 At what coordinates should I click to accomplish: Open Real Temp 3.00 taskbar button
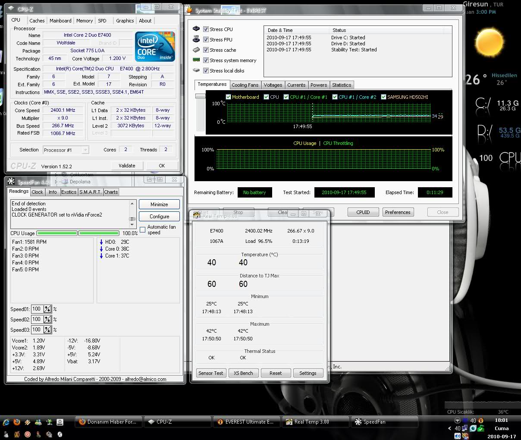[316, 422]
